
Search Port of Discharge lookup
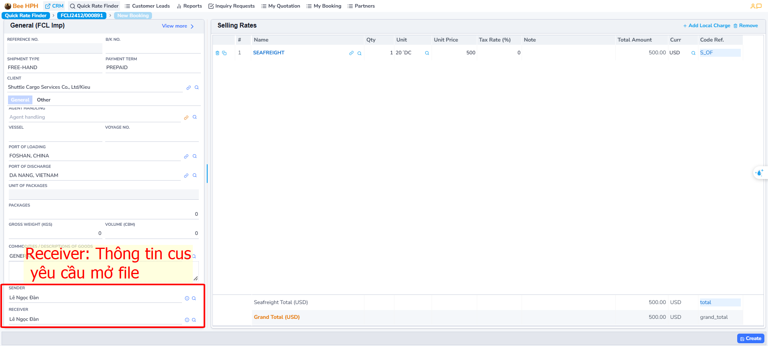pos(195,175)
